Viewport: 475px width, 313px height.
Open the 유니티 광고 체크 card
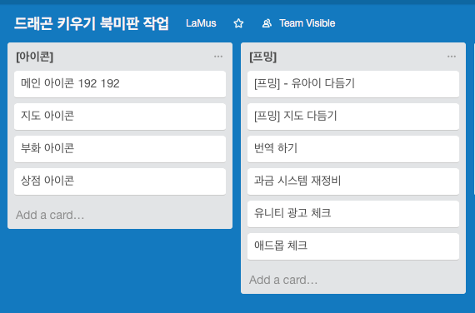(x=353, y=213)
